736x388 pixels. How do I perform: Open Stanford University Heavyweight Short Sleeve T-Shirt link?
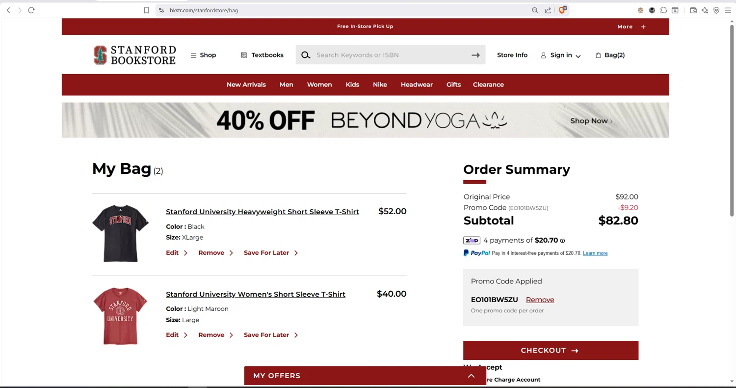(x=263, y=212)
